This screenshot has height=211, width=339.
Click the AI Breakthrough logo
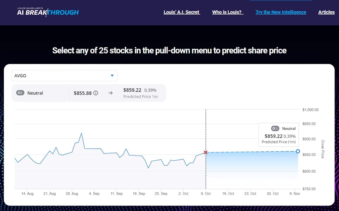click(x=48, y=12)
